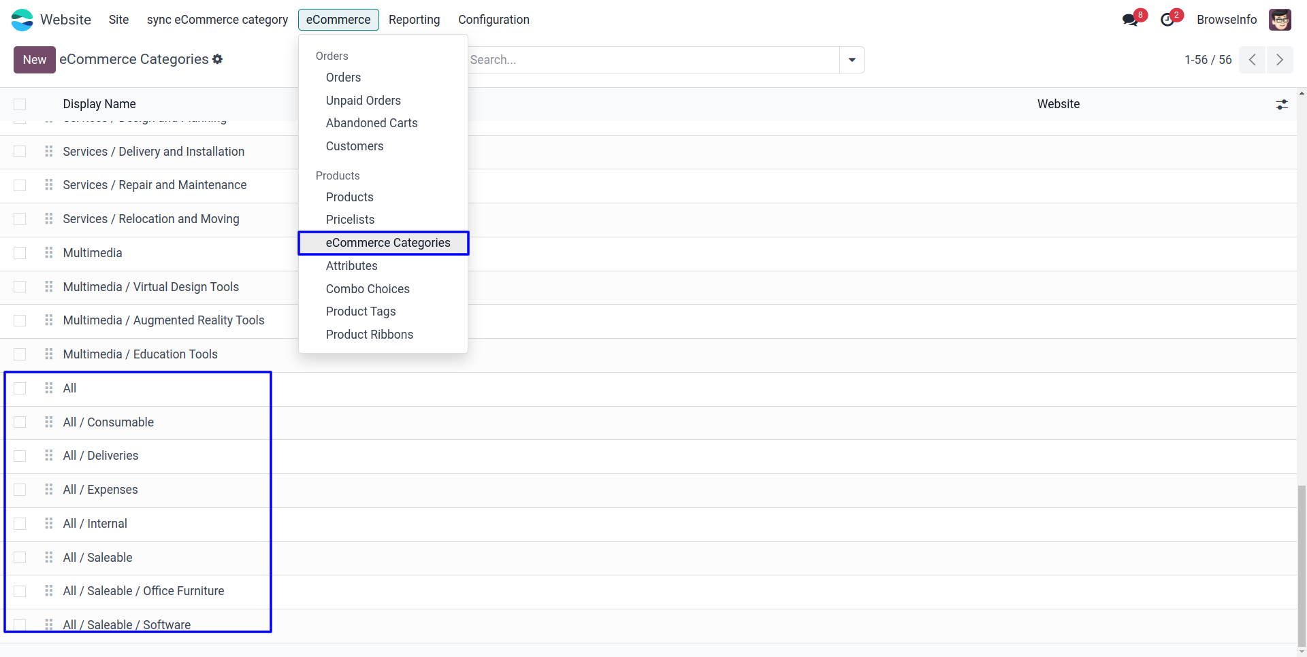
Task: Open the column adjustment settings icon
Action: [1282, 104]
